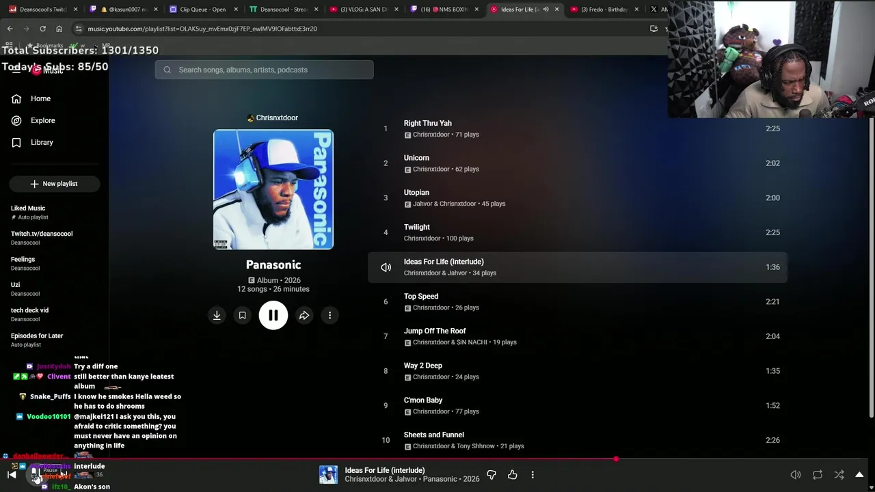The width and height of the screenshot is (875, 492).
Task: Open the player bar's three-dot song menu
Action: pos(533,474)
